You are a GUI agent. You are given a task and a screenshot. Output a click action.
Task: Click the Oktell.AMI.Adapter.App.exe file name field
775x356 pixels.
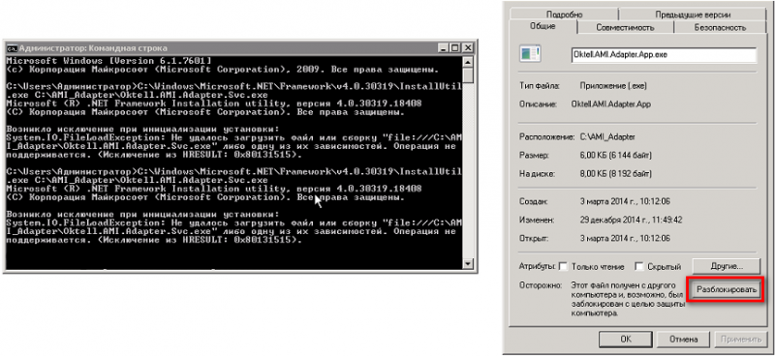point(664,55)
